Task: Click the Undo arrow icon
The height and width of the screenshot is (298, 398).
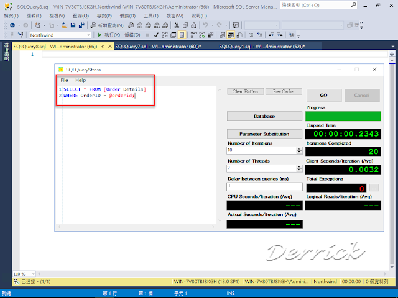Action: (x=205, y=25)
